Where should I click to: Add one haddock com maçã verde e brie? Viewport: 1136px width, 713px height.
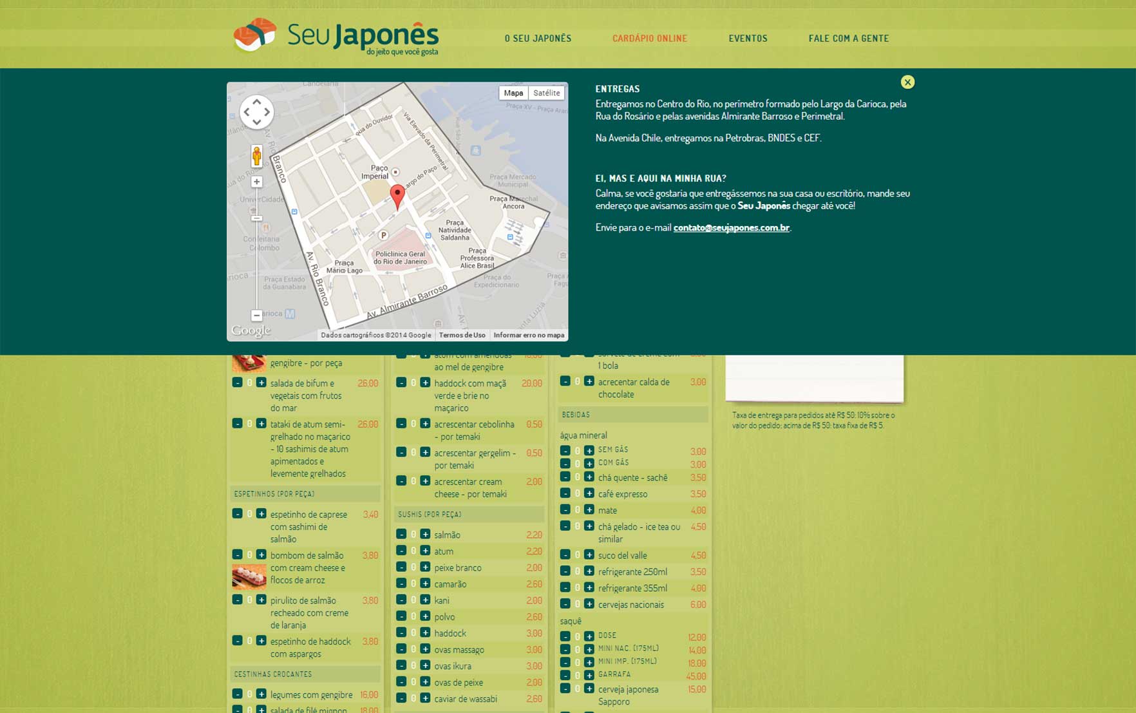[425, 383]
